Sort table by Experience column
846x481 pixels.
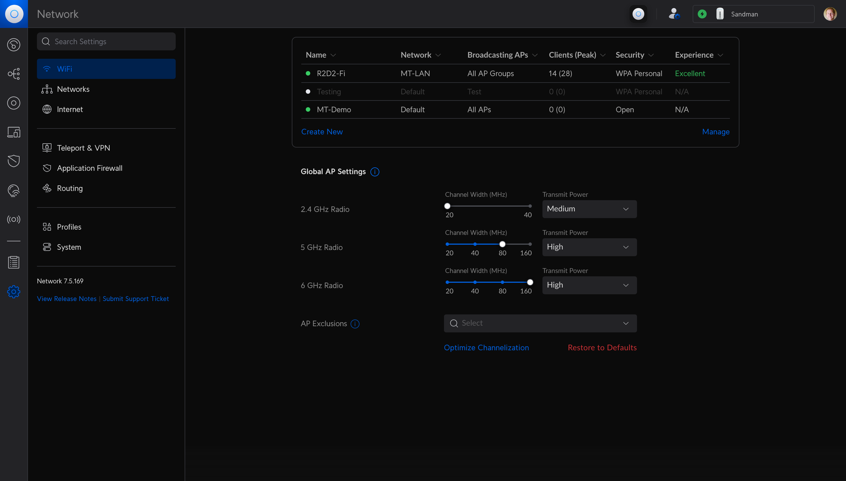pyautogui.click(x=699, y=55)
